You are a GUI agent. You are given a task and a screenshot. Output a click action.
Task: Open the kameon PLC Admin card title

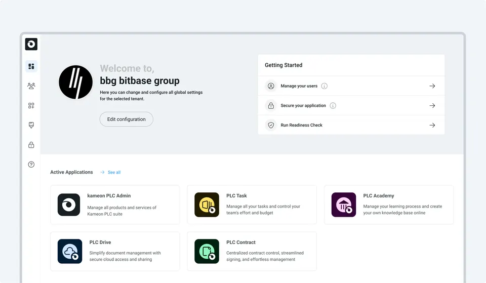109,195
